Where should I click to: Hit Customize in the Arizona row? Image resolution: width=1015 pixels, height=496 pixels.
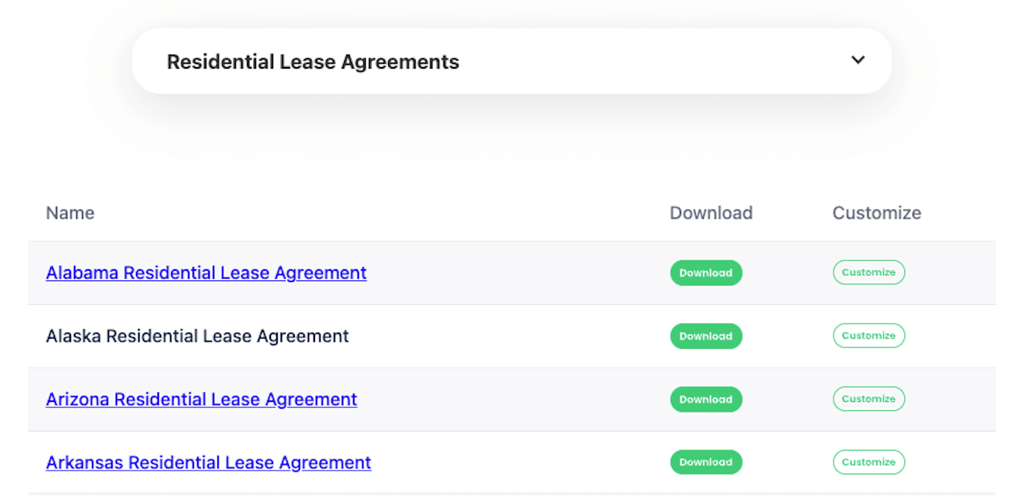point(868,399)
